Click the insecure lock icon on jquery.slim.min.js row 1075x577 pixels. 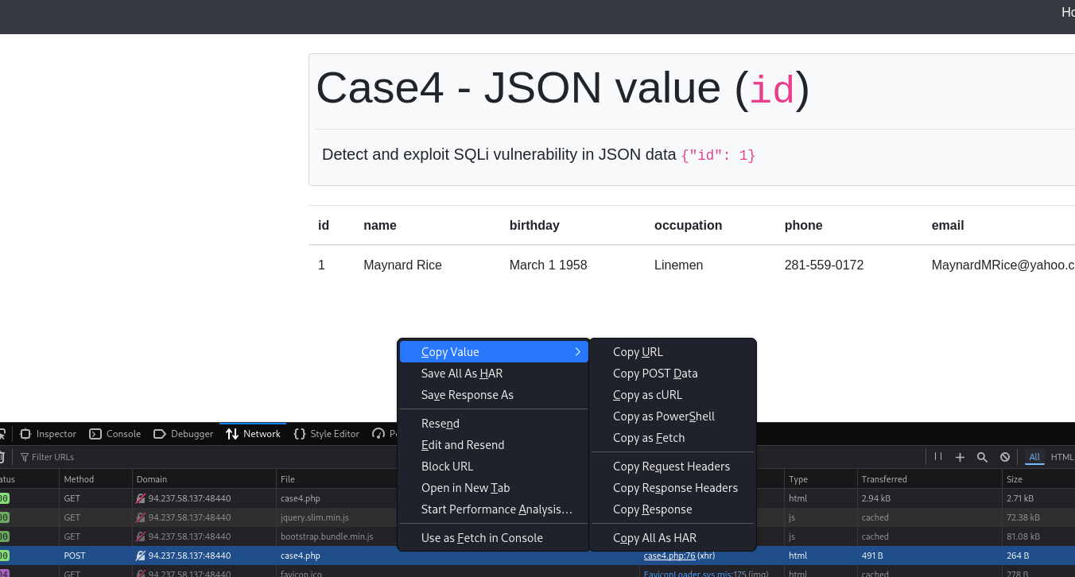coord(141,517)
